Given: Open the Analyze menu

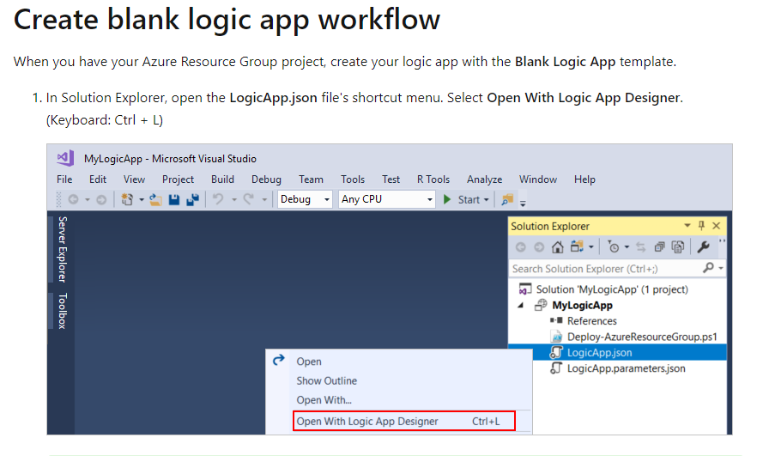Looking at the screenshot, I should 484,179.
